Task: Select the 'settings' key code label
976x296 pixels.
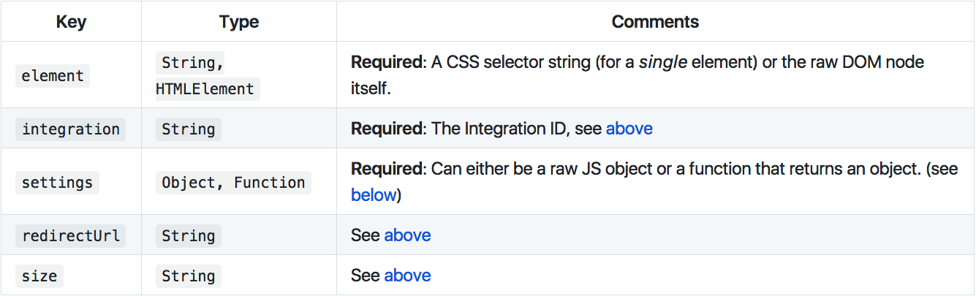Action: tap(57, 183)
